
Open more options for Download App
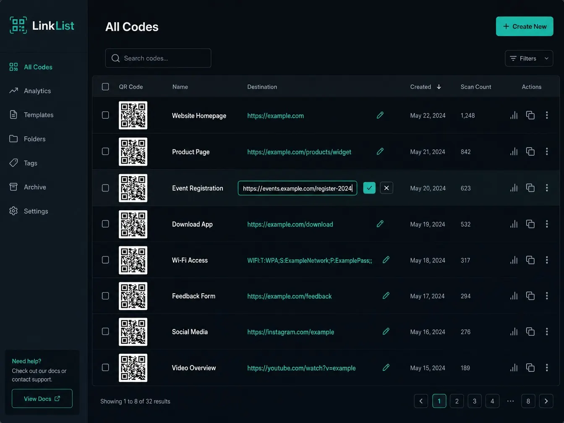pos(547,224)
